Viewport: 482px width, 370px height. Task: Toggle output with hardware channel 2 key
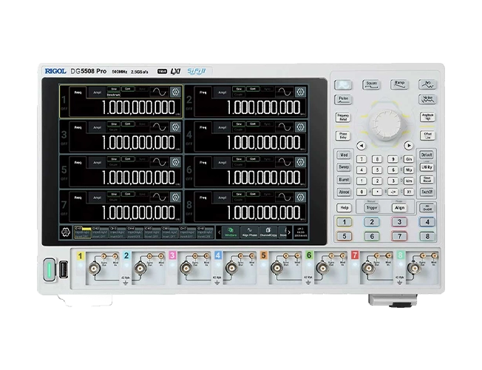[x=372, y=222]
